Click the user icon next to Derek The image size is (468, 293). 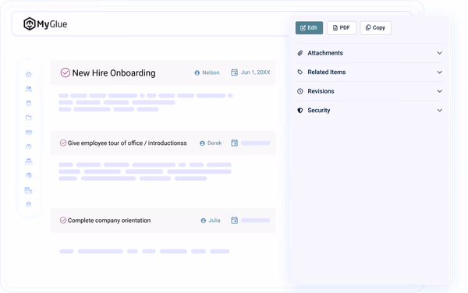point(202,143)
